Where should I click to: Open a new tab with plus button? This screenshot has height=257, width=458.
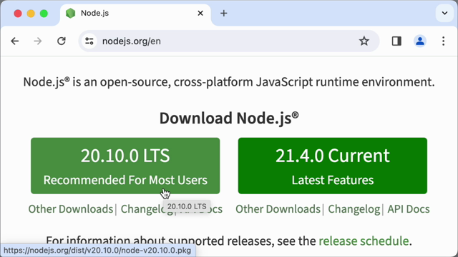click(224, 13)
